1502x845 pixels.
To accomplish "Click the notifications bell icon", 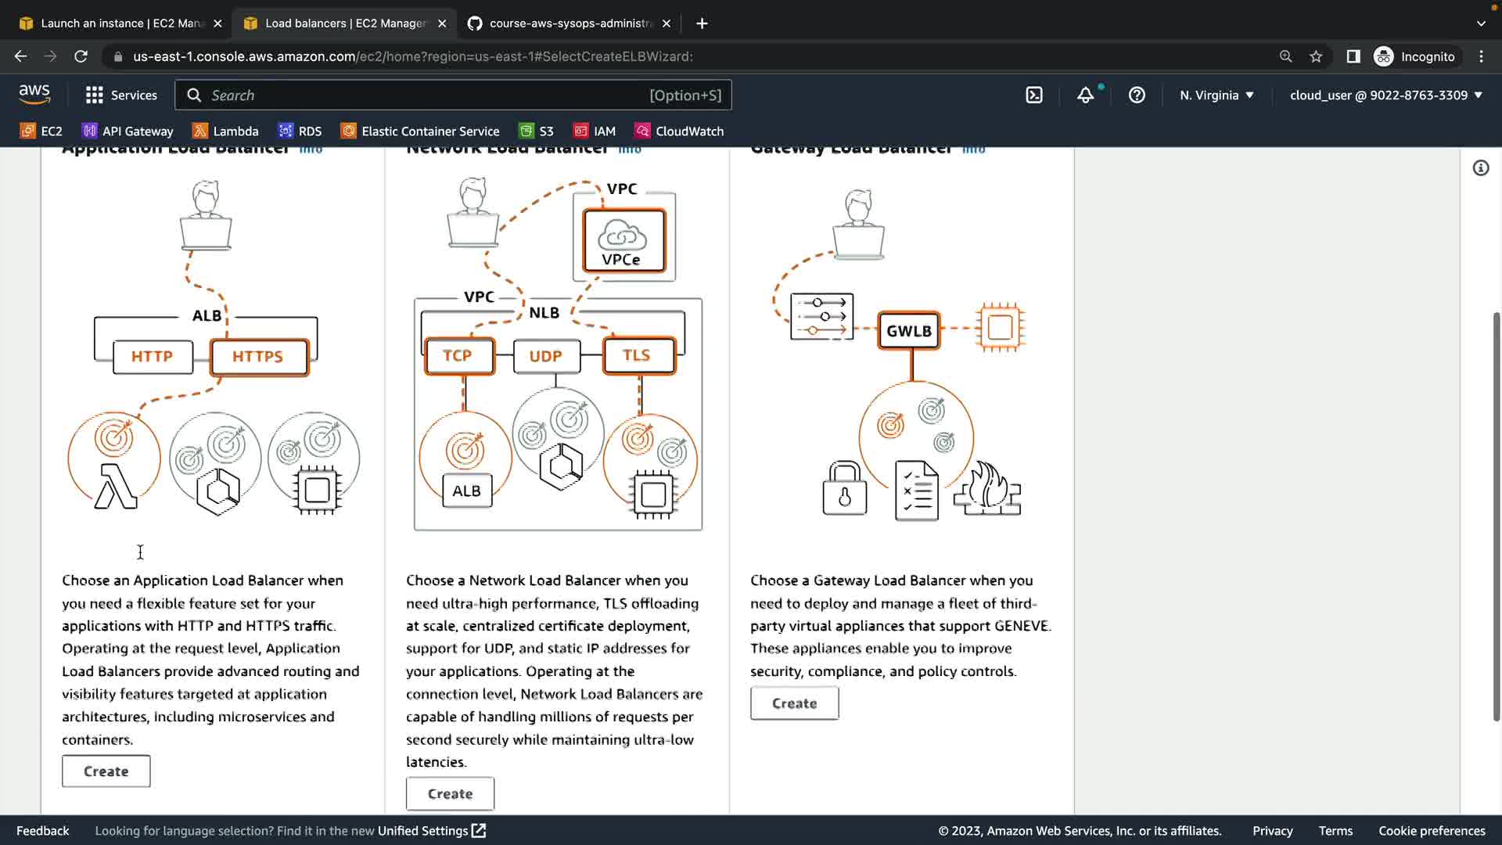I will pos(1085,95).
